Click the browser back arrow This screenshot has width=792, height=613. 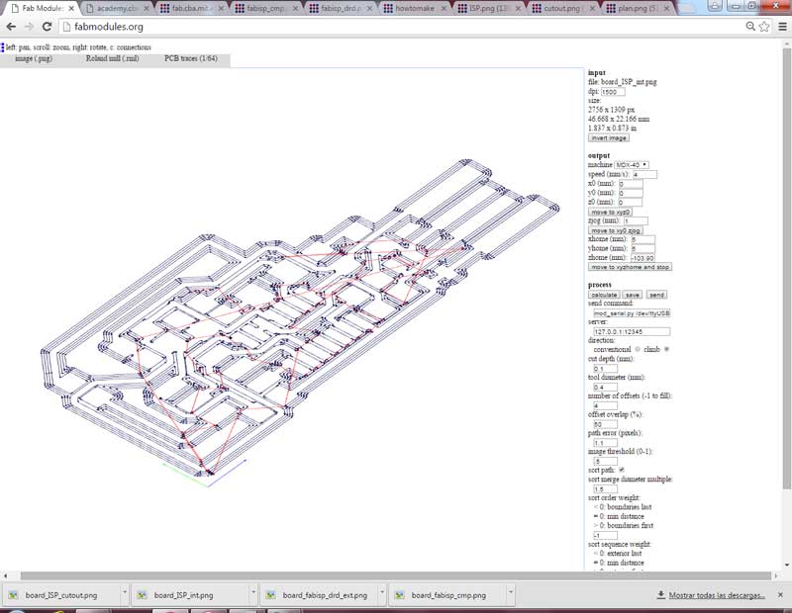[x=11, y=27]
